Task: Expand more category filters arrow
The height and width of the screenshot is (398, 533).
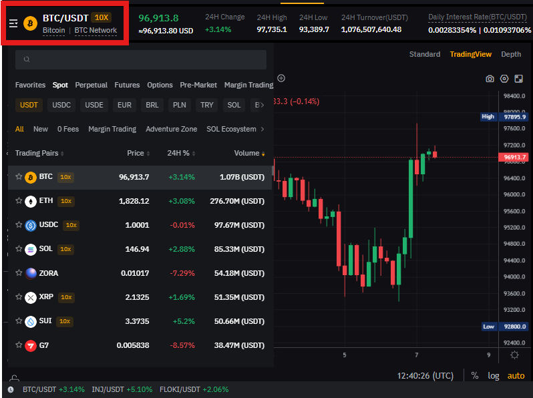Action: (262, 129)
